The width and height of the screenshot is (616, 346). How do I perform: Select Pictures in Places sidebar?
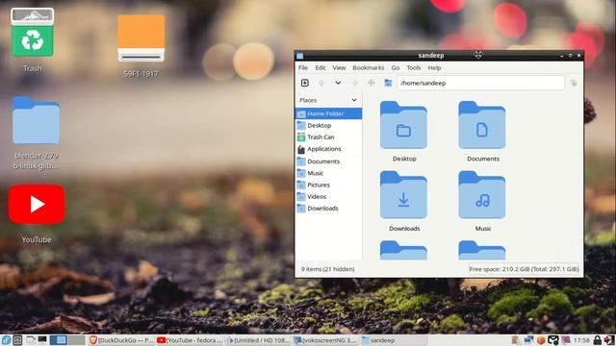pyautogui.click(x=329, y=185)
